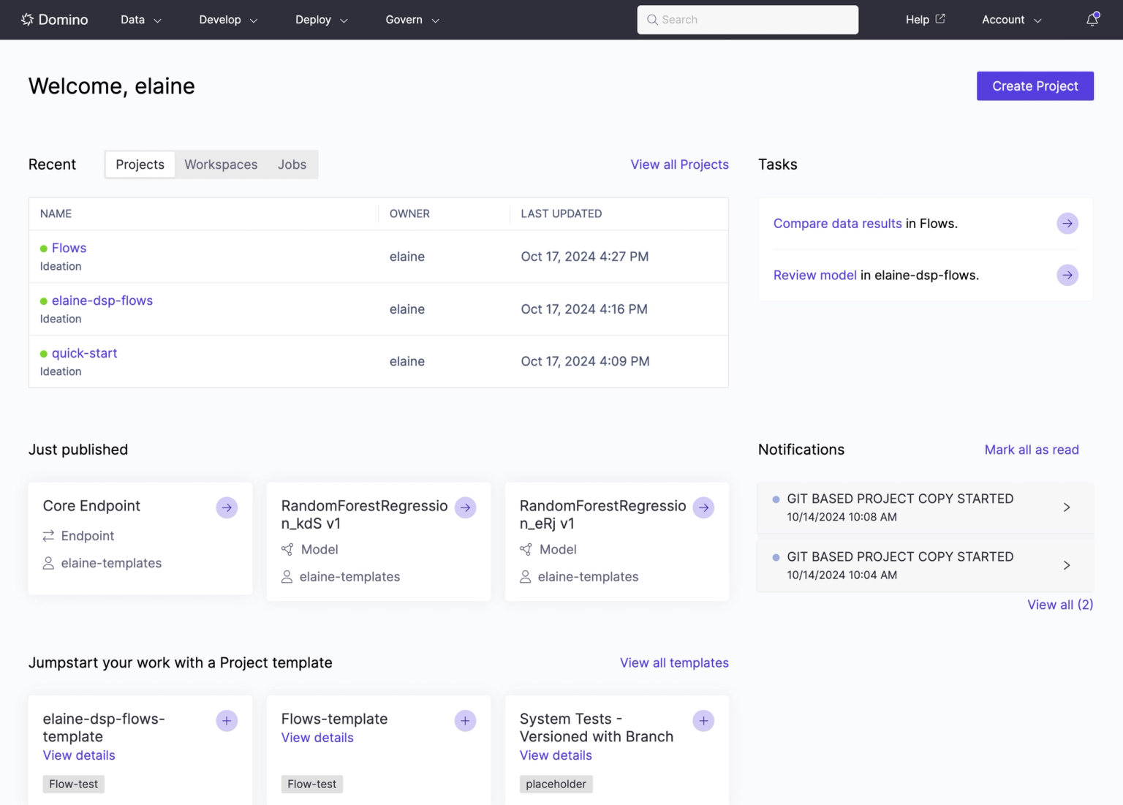Switch to the Workspaces tab

pos(221,165)
